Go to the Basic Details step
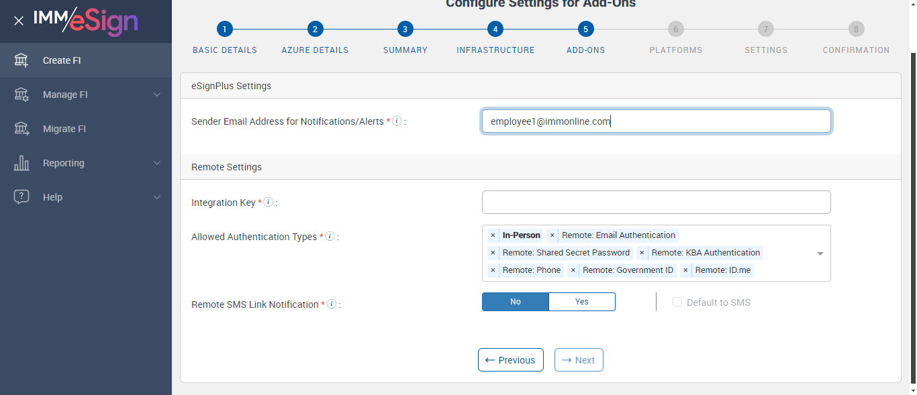This screenshot has height=395, width=917. pos(224,30)
